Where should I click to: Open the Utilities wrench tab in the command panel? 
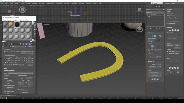162,7
